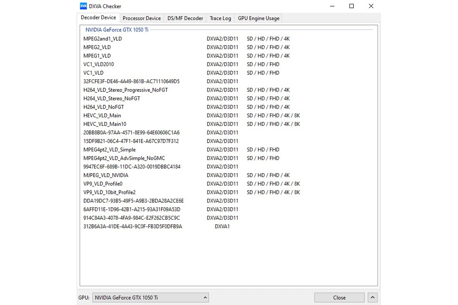Click resolutions listed for VP9_VLD_Profile0
The image size is (458, 305).
coord(274,183)
